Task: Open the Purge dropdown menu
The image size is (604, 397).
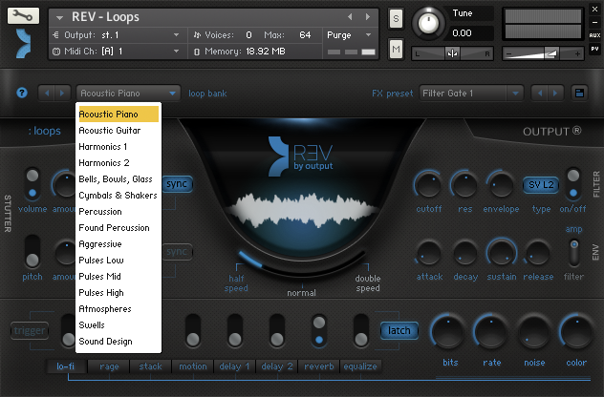Action: pyautogui.click(x=350, y=35)
